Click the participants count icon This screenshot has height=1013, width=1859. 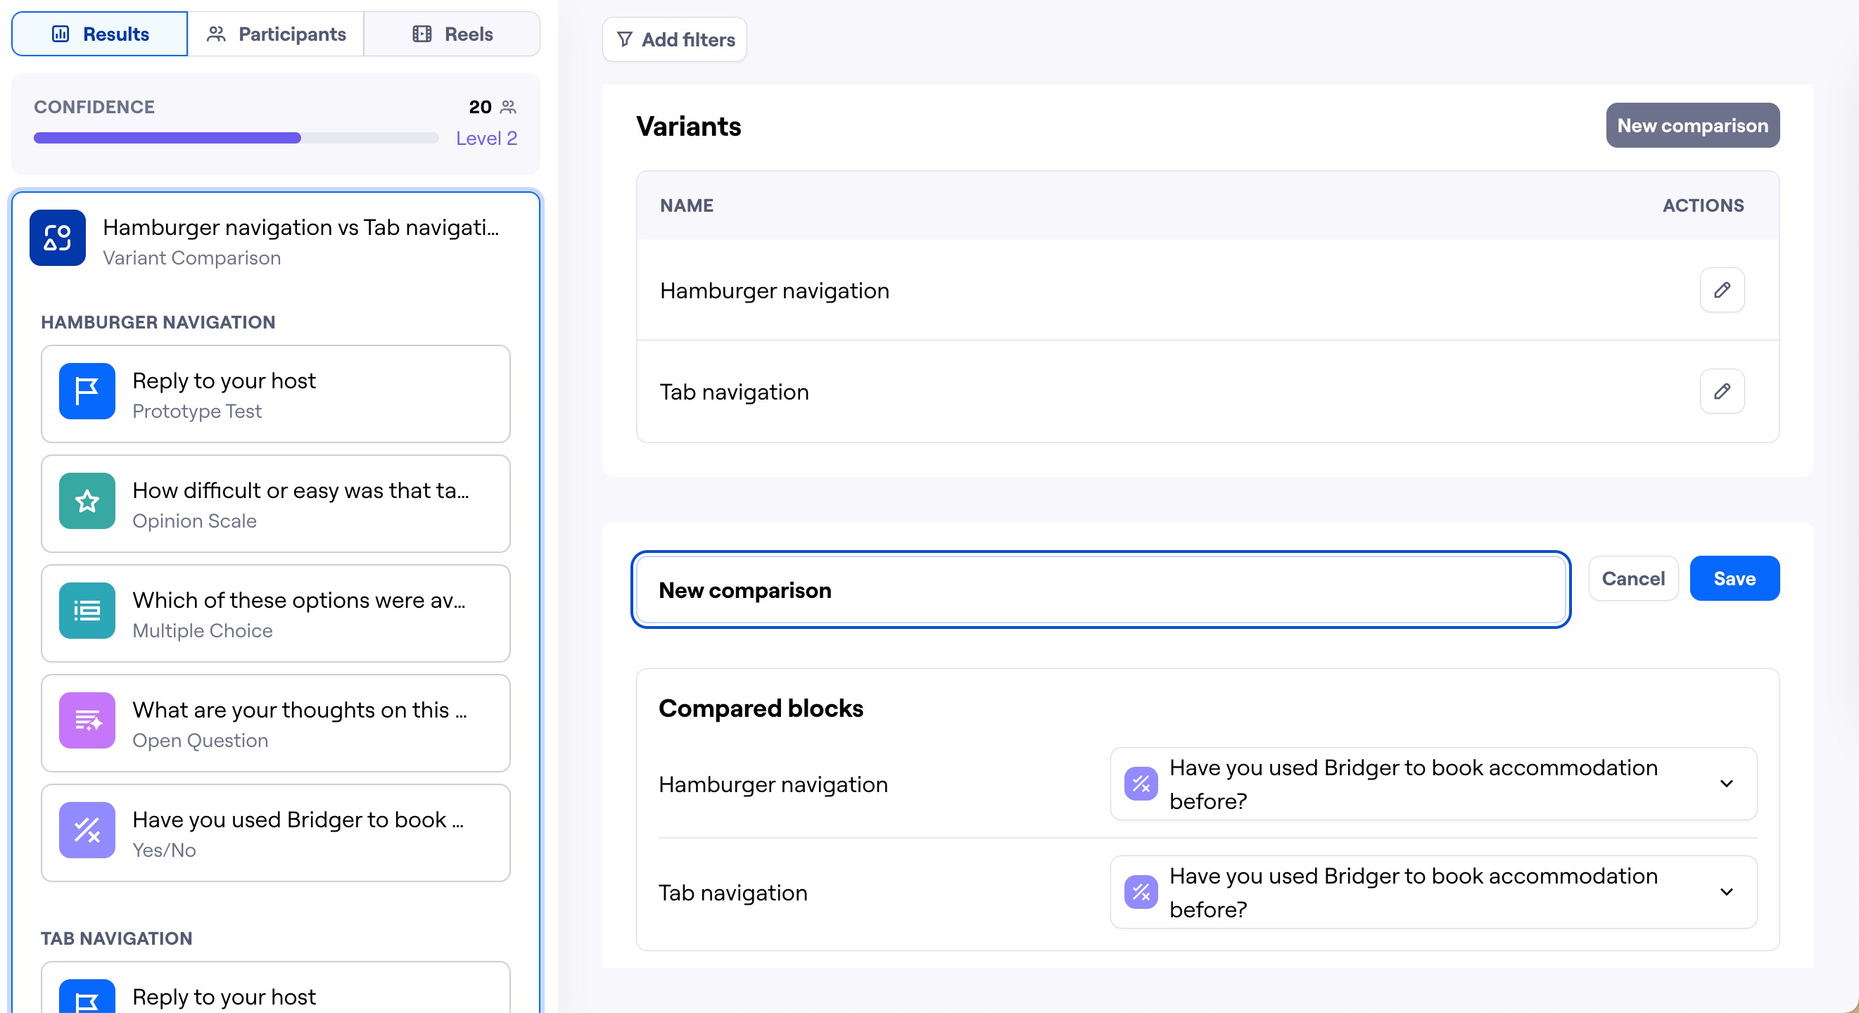tap(508, 107)
